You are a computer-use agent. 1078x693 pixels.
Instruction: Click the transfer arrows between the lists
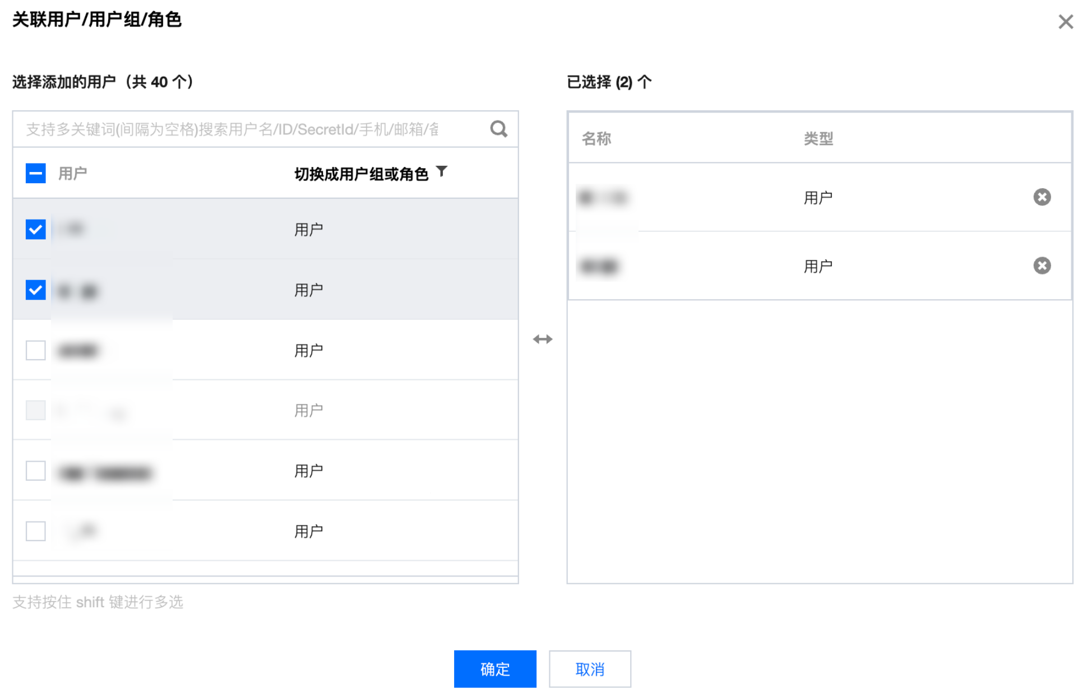coord(542,339)
